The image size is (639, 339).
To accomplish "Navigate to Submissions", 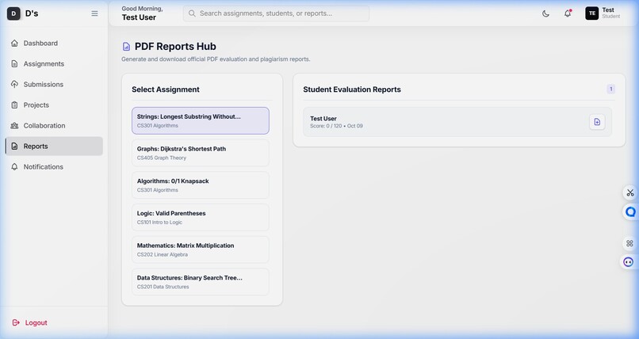I will click(54, 84).
